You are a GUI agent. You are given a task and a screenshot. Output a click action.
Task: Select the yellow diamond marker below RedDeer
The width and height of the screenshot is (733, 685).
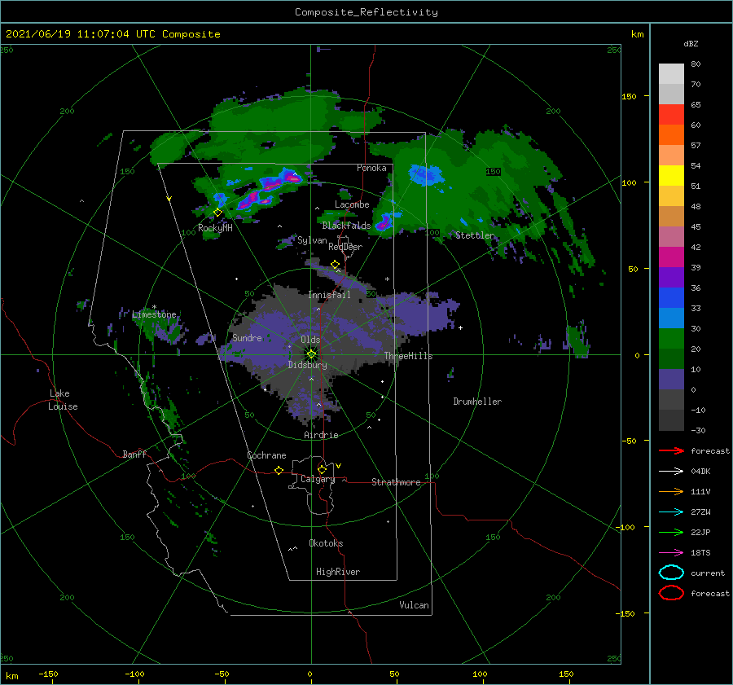coord(336,264)
